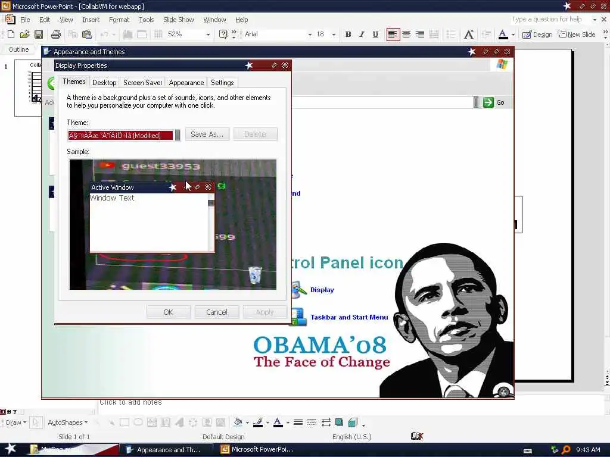Open the font size 18 dropdown
The width and height of the screenshot is (610, 457).
point(334,35)
